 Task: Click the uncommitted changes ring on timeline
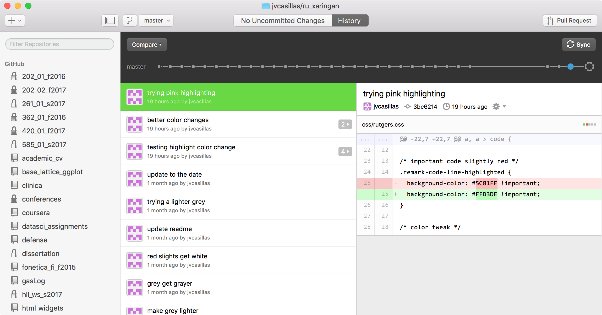click(589, 67)
